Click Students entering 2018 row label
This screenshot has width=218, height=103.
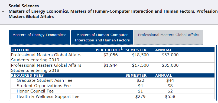tap(35, 70)
